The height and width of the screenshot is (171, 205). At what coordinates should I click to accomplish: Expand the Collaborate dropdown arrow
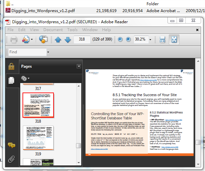tap(32, 39)
